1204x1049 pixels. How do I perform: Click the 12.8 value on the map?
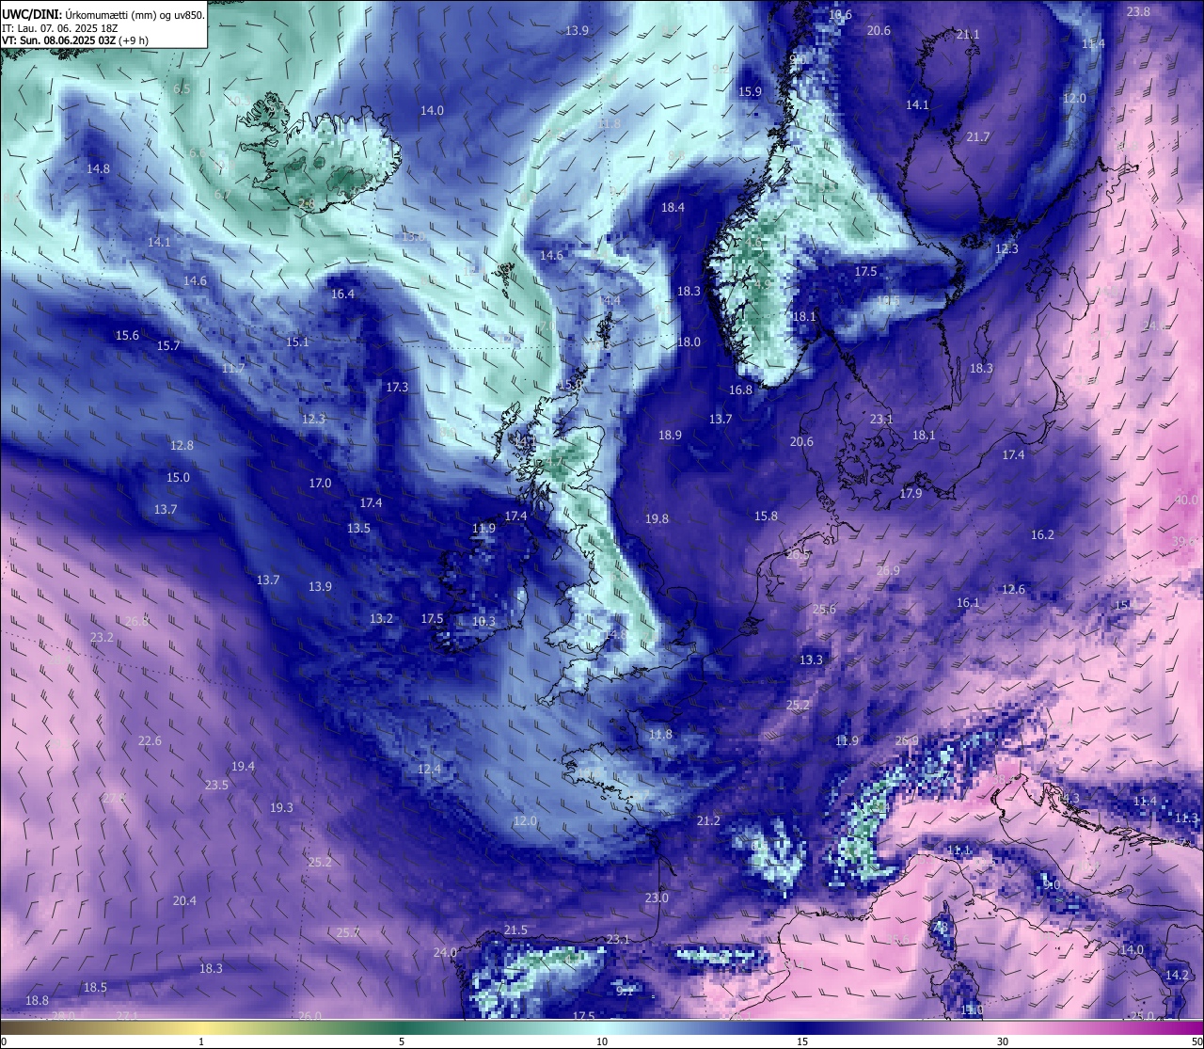[x=182, y=446]
